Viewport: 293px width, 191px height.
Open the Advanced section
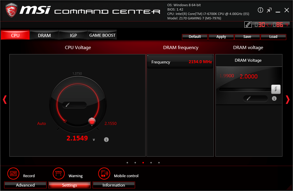pos(25,185)
